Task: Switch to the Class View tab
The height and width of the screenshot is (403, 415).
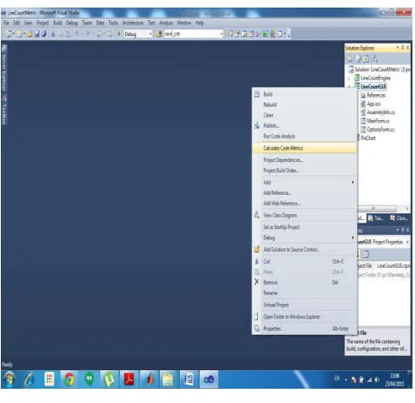Action: (399, 218)
